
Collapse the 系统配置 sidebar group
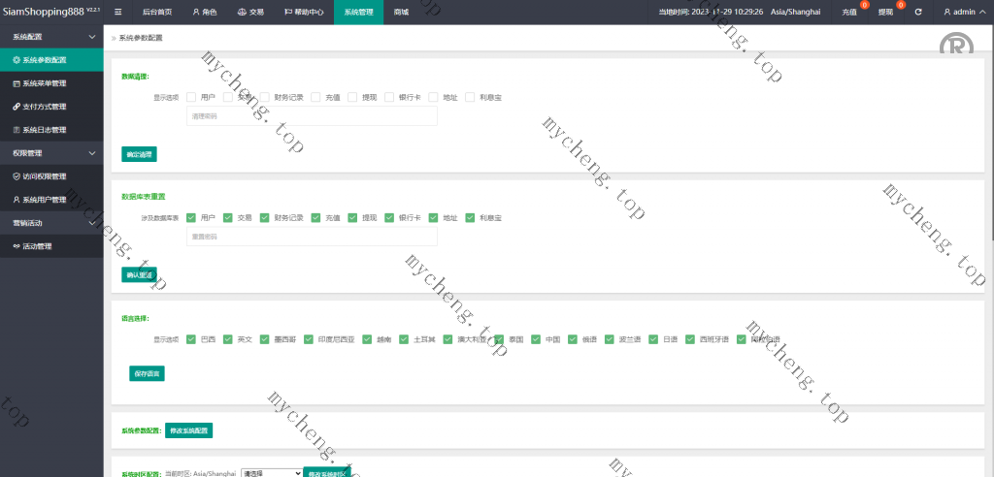92,37
